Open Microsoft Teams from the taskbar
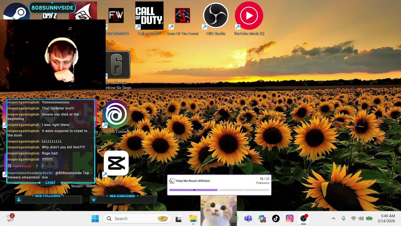This screenshot has width=401, height=226. pyautogui.click(x=248, y=218)
